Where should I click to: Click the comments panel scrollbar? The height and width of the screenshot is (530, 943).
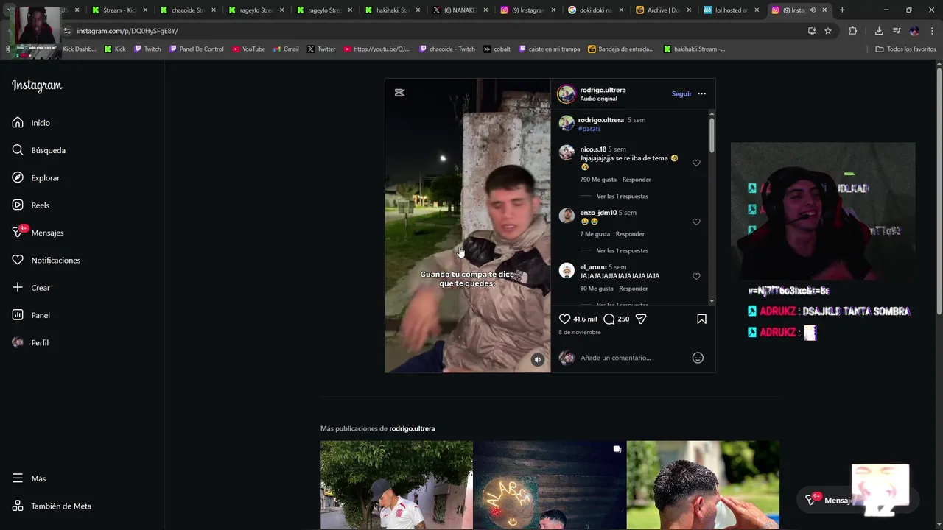[x=712, y=134]
